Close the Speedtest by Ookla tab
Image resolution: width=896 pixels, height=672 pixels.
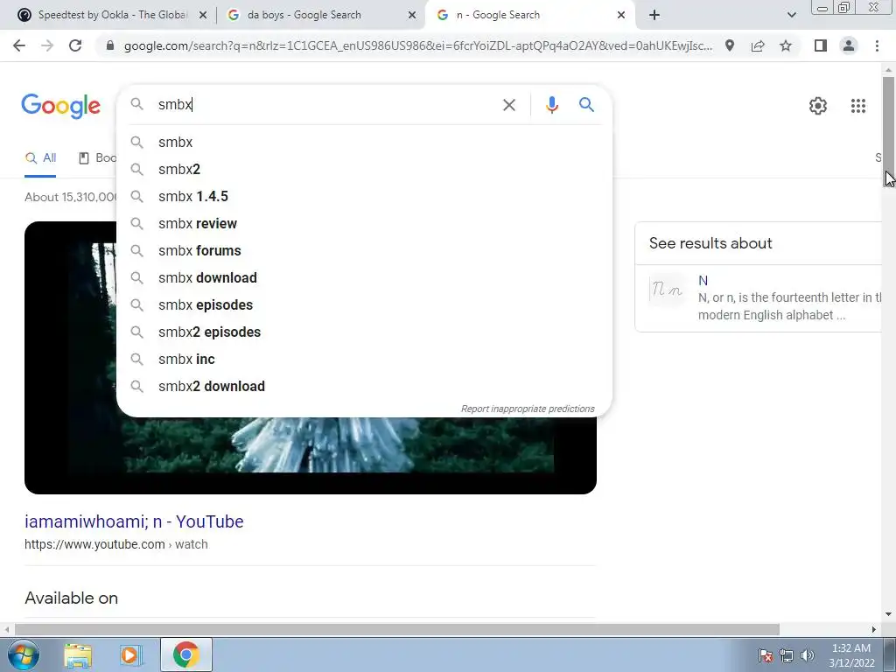coord(203,15)
